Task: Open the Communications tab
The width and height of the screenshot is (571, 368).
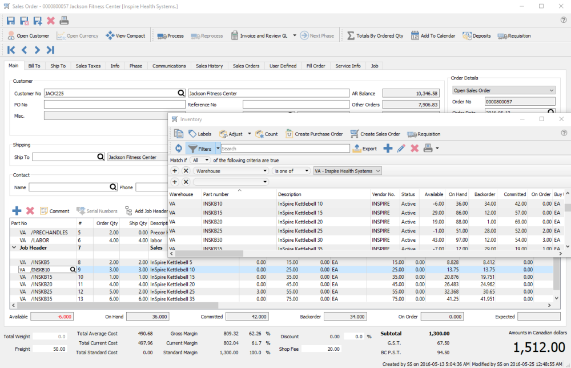Action: (x=169, y=66)
